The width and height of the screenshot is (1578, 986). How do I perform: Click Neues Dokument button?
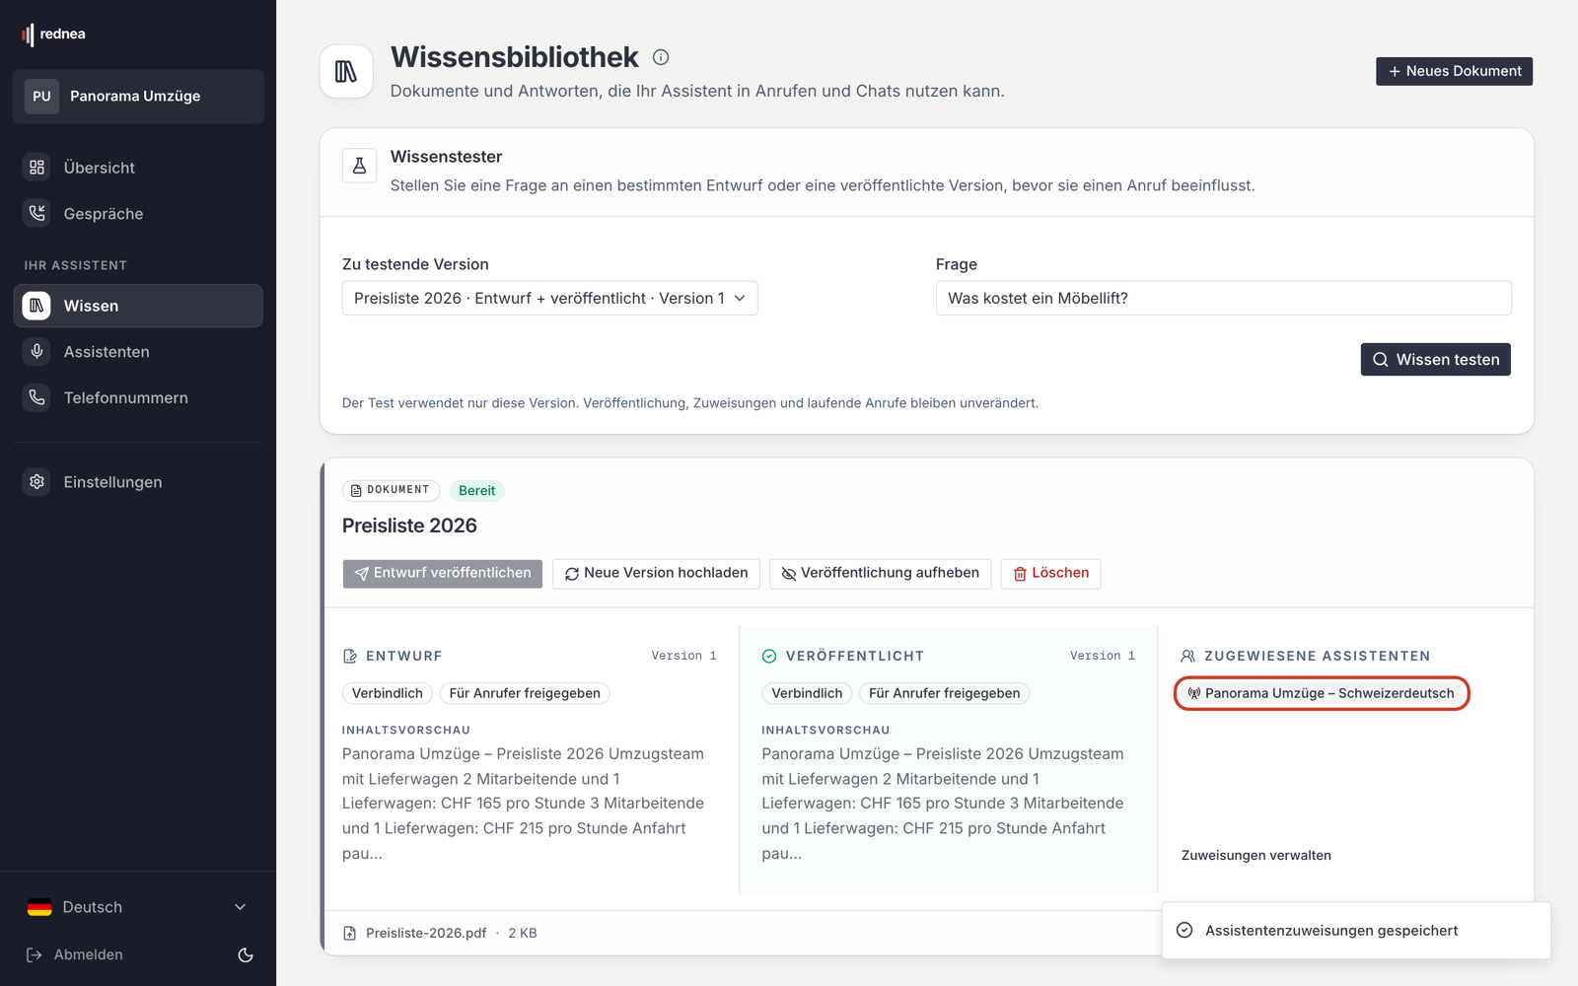click(1454, 71)
